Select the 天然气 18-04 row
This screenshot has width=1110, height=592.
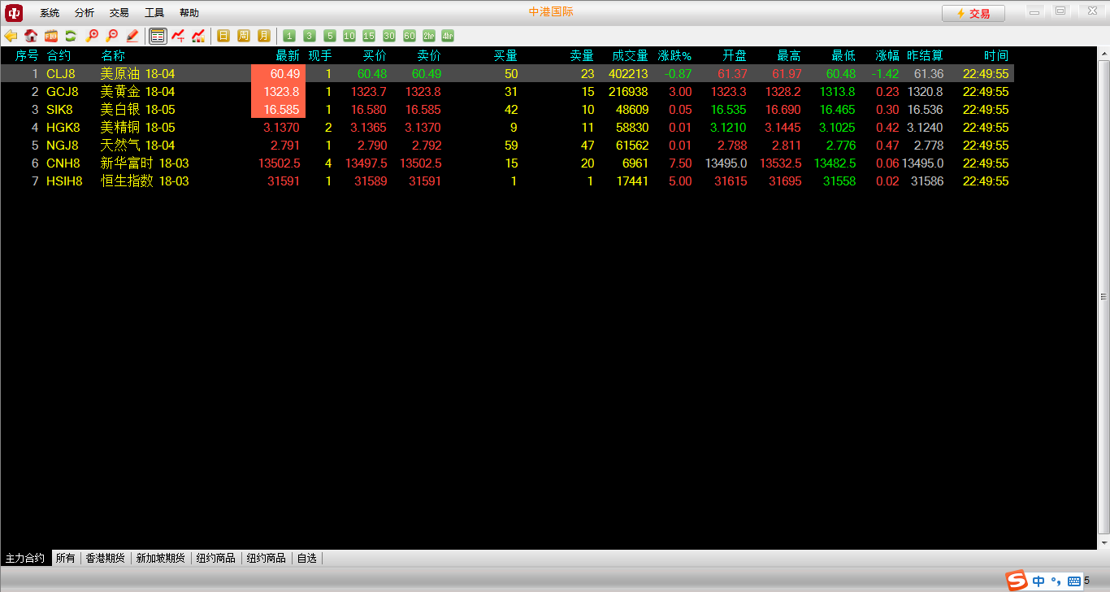pyautogui.click(x=507, y=145)
